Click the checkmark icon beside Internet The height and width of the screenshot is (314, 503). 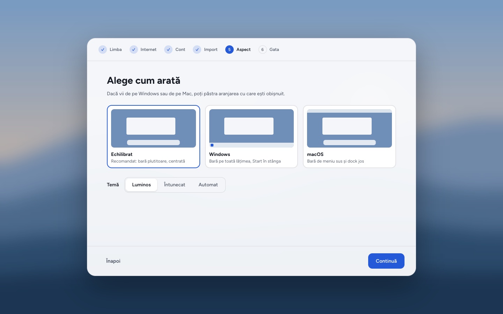coord(134,50)
